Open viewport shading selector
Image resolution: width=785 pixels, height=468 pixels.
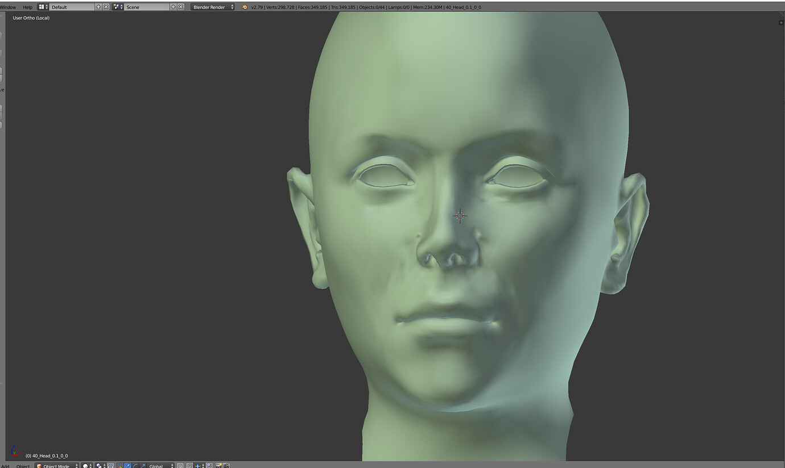(86, 466)
